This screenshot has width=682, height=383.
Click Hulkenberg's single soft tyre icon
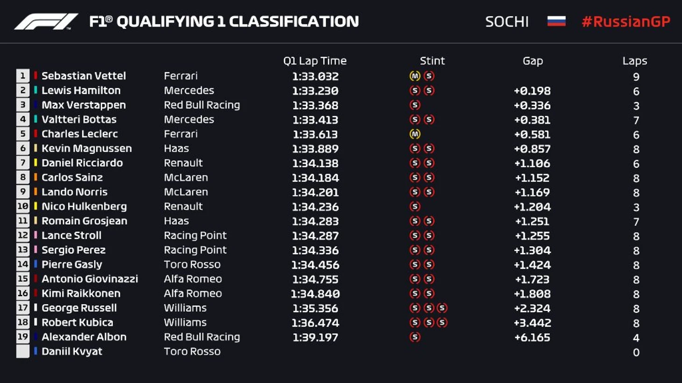tap(414, 207)
